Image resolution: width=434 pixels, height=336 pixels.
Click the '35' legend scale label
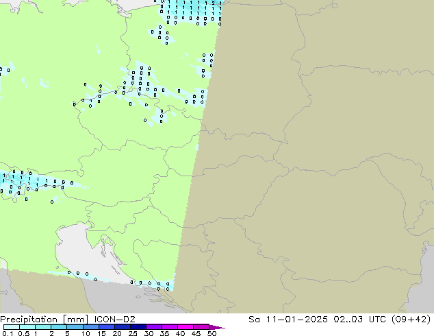(x=164, y=333)
